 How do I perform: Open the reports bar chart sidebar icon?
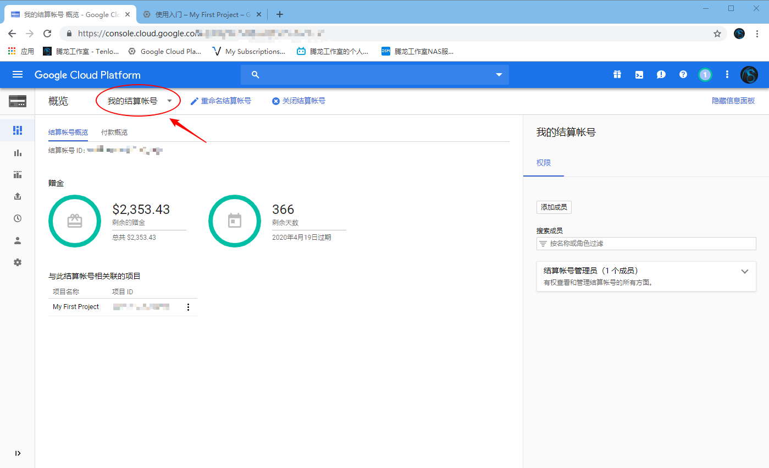(18, 153)
